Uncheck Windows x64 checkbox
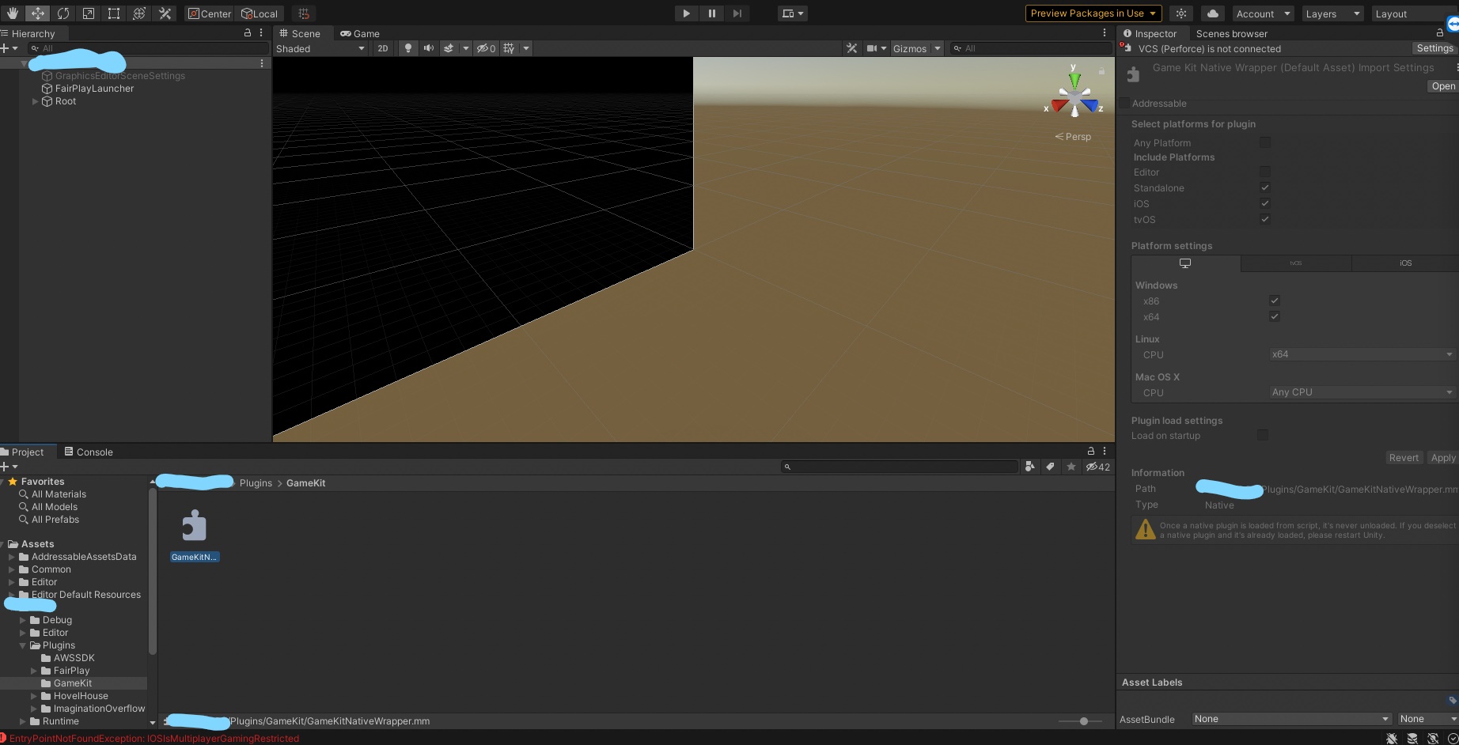1459x745 pixels. pyautogui.click(x=1275, y=316)
